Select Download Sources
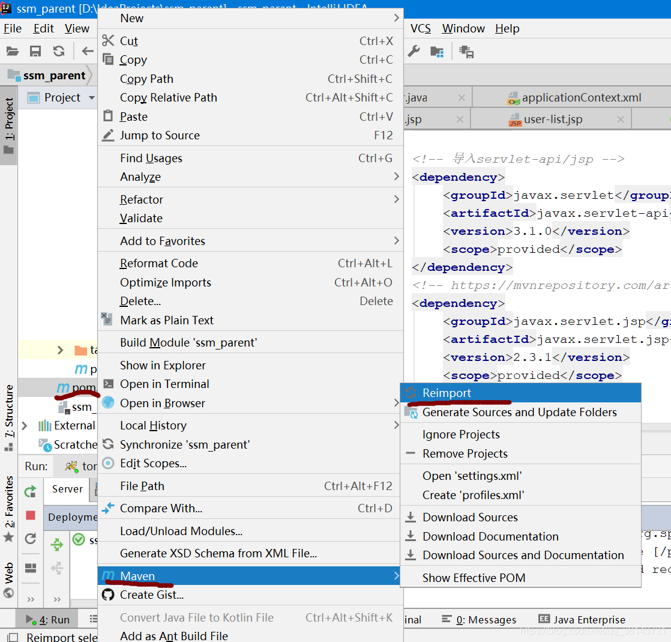This screenshot has width=671, height=642. (520, 517)
